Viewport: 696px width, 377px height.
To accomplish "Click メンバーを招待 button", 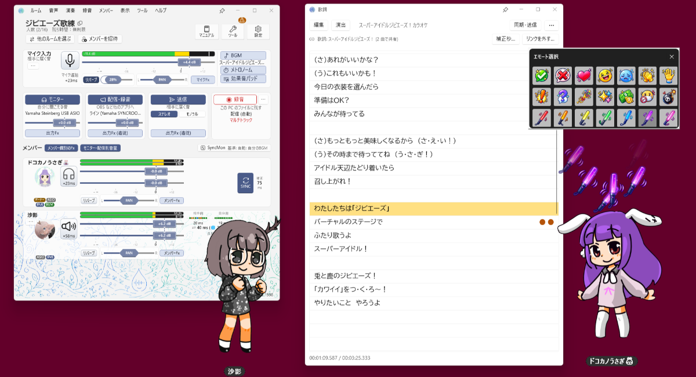I will [100, 39].
